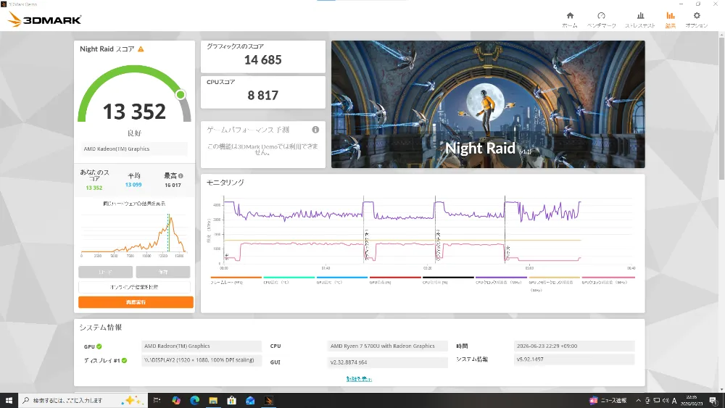
Task: Click the GPU field AMD Radeon(TM) Graphics in システム情報
Action: point(201,346)
